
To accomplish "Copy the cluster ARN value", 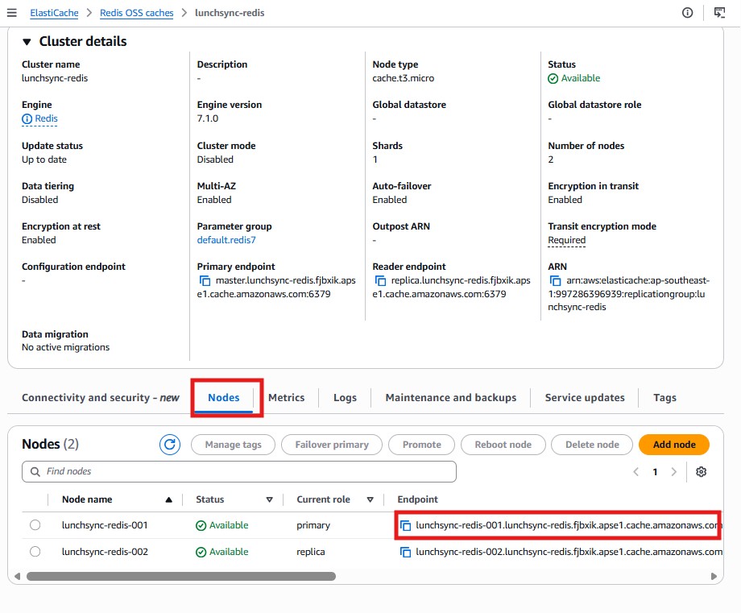I will coord(556,281).
